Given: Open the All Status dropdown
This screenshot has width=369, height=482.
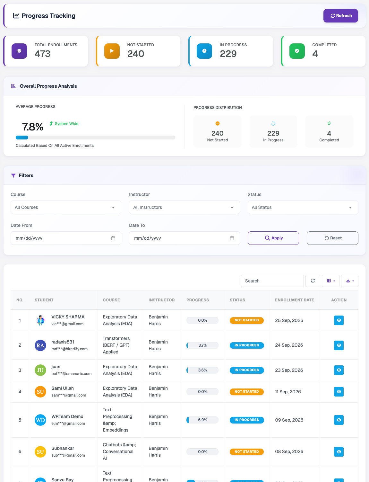Looking at the screenshot, I should 303,207.
